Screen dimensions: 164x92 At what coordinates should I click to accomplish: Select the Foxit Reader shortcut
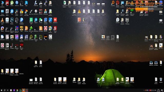tap(41, 28)
